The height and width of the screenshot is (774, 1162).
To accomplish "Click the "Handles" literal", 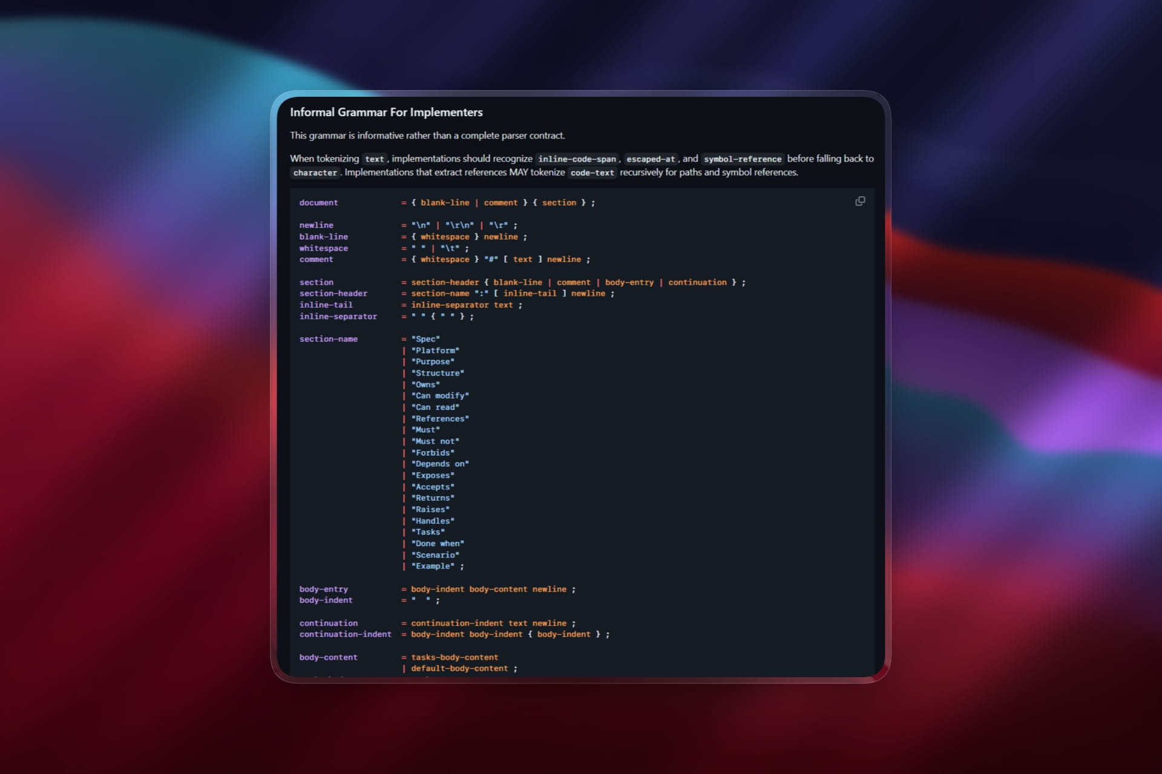I will coord(433,521).
